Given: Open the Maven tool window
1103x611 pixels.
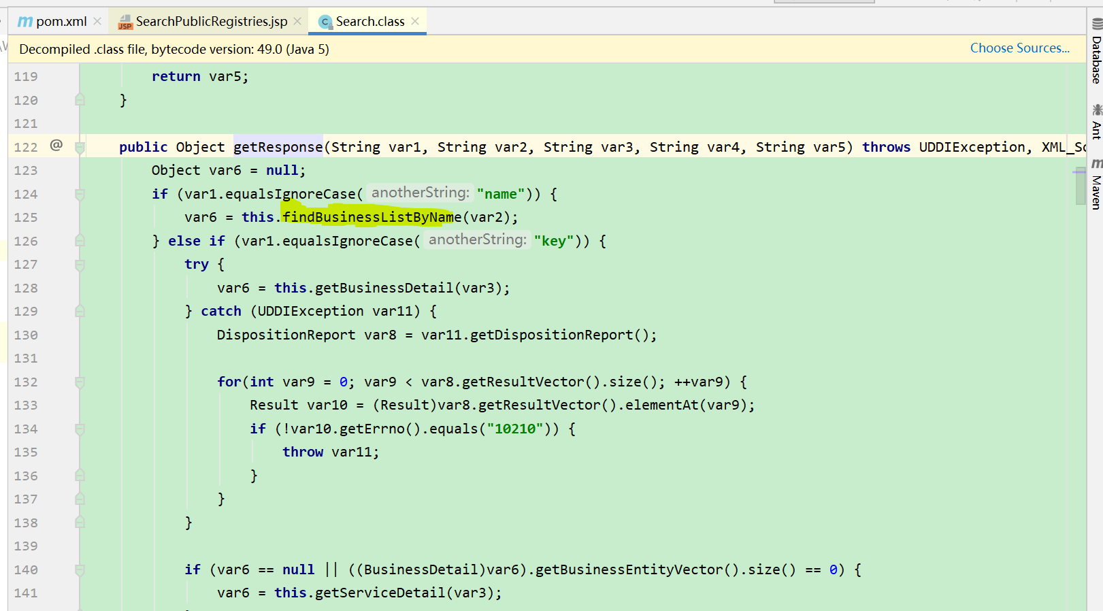Looking at the screenshot, I should tap(1096, 184).
